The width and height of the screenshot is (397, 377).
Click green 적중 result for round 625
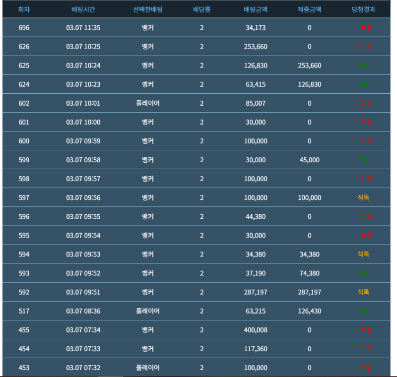(363, 65)
